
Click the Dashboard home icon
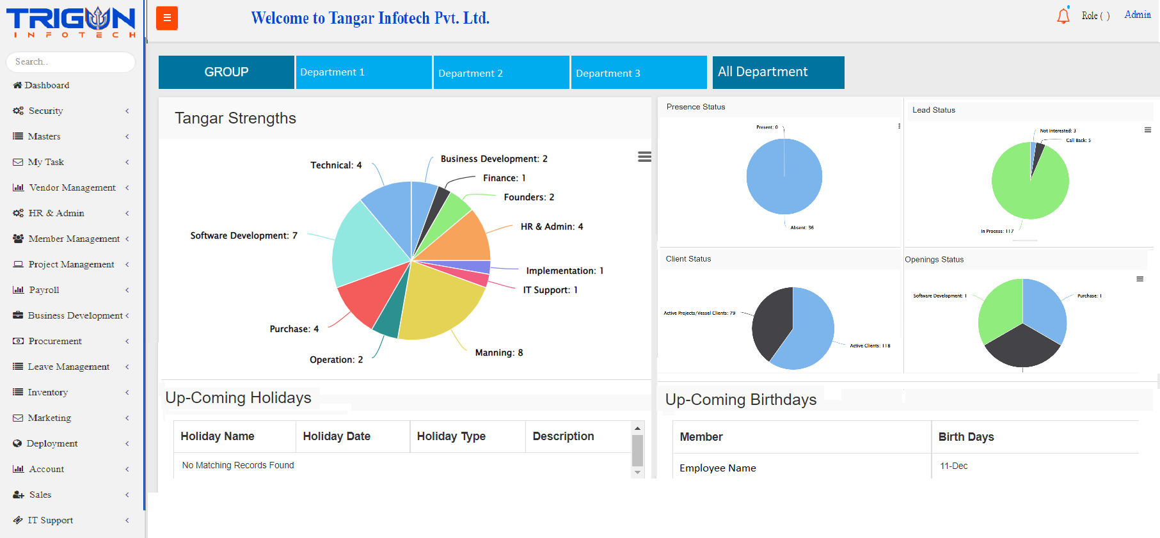[x=17, y=85]
